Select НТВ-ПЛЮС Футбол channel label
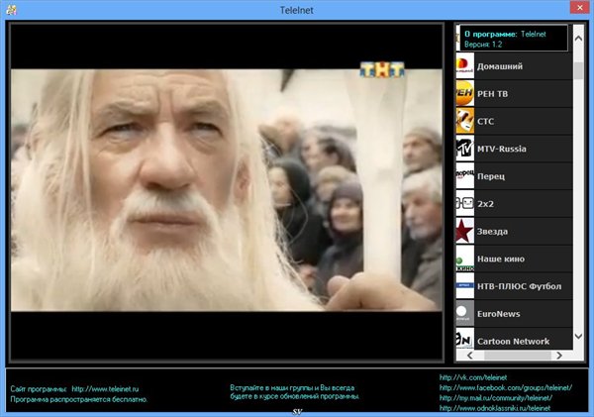Viewport: 594px width, 417px height. pyautogui.click(x=519, y=286)
